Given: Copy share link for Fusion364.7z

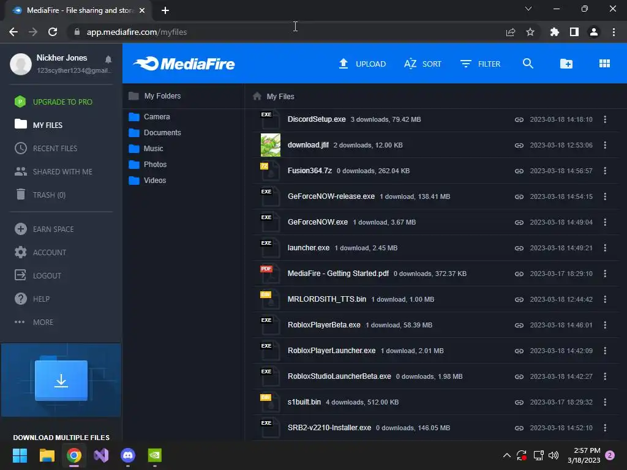Looking at the screenshot, I should (x=519, y=171).
